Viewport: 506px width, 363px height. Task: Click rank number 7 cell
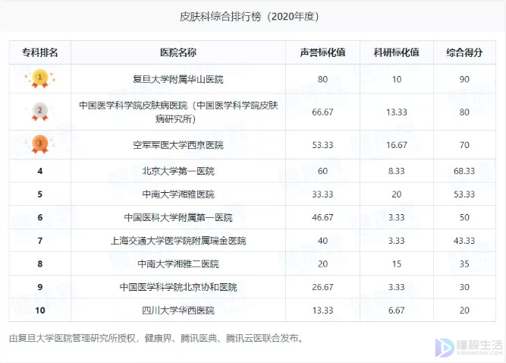tap(39, 241)
